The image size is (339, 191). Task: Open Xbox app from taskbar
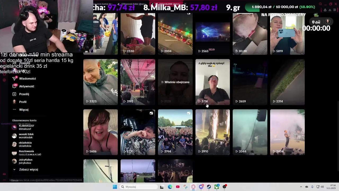[217, 187]
